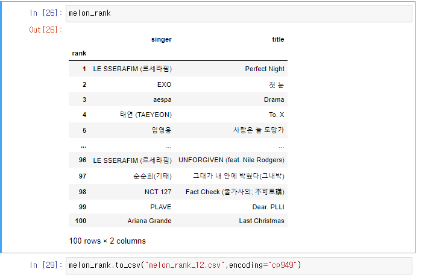Select the NCT 127 singer cell
Image resolution: width=422 pixels, height=275 pixels.
tap(158, 192)
